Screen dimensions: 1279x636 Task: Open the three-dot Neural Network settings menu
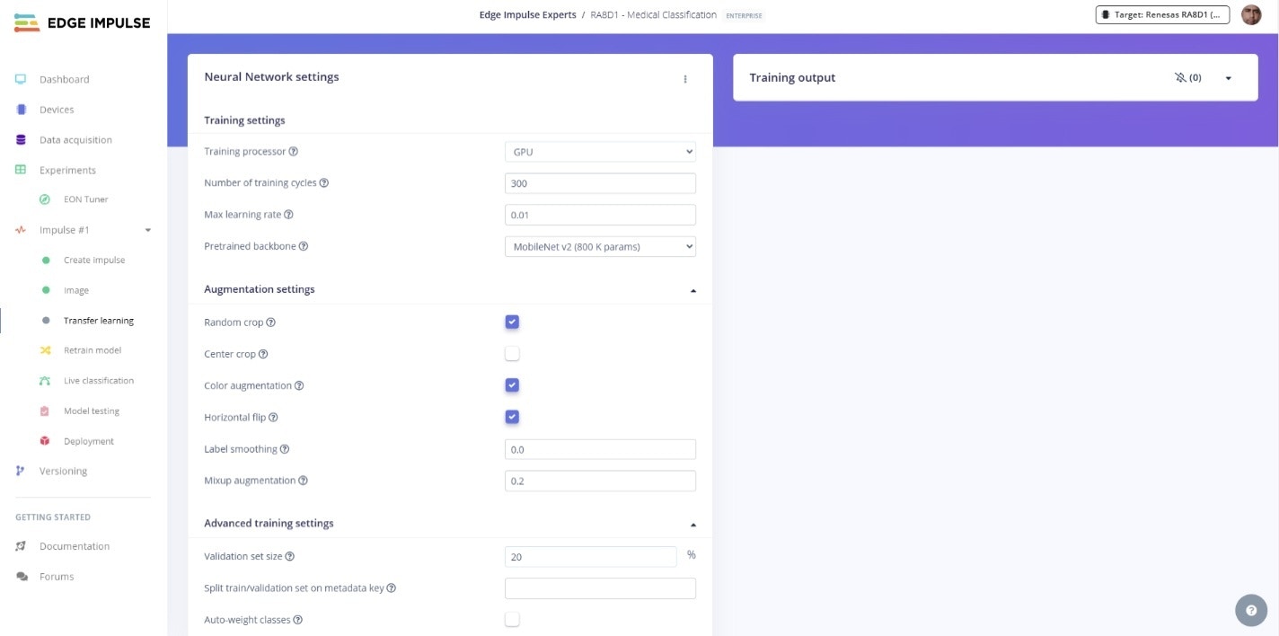click(x=685, y=79)
